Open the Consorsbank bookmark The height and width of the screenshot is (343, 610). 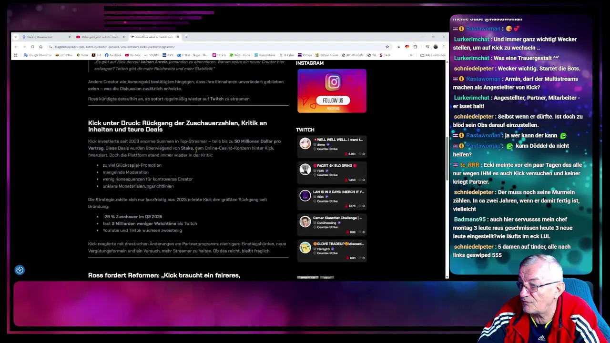(265, 55)
